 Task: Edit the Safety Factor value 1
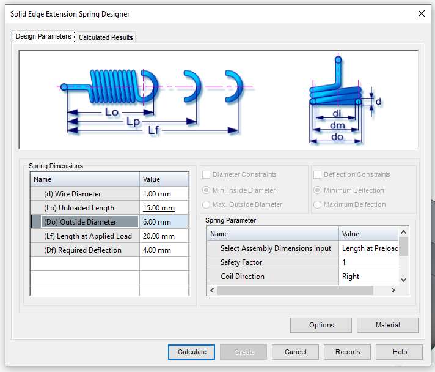369,262
